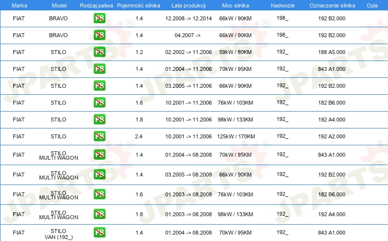Click the fuel icon for the Stilo 1.6 76kW hatchback
The image size is (388, 241).
coord(99,102)
